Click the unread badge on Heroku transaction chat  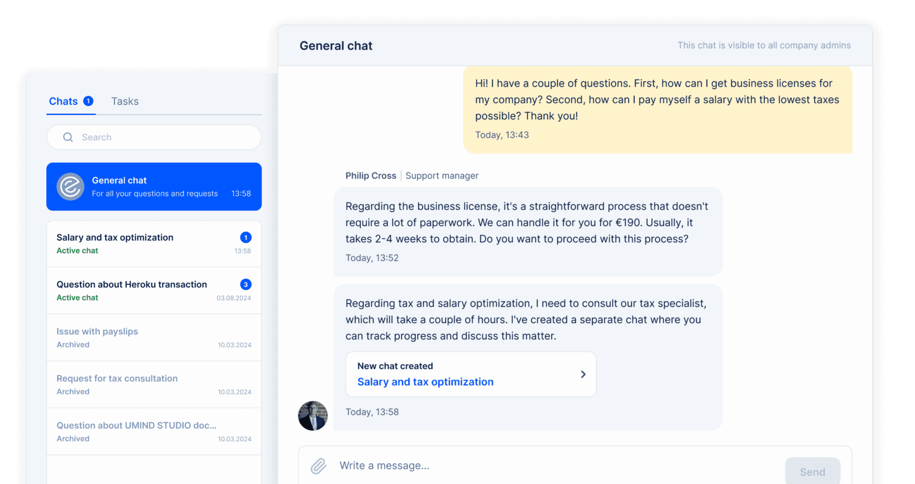click(x=246, y=284)
